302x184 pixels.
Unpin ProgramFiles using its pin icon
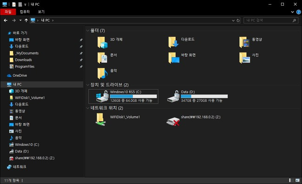tap(81, 67)
